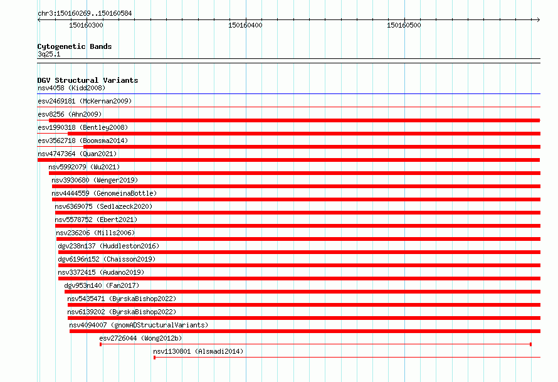Click esv2726044 (Wong2012b) label
The width and height of the screenshot is (558, 382).
click(x=140, y=338)
